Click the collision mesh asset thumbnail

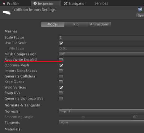[7, 13]
